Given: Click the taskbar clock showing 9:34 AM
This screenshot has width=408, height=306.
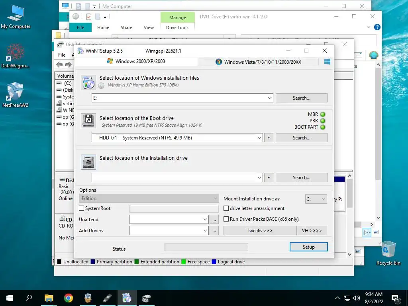Looking at the screenshot, I should click(x=374, y=298).
